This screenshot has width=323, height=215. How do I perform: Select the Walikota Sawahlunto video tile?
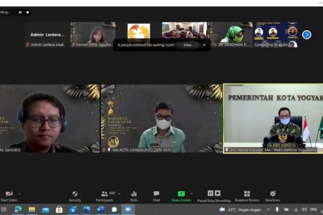[162, 119]
